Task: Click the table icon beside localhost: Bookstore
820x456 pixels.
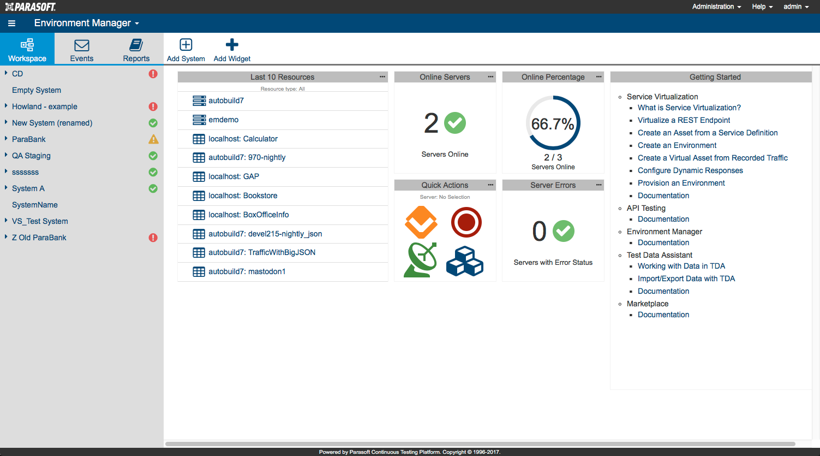Action: [199, 196]
